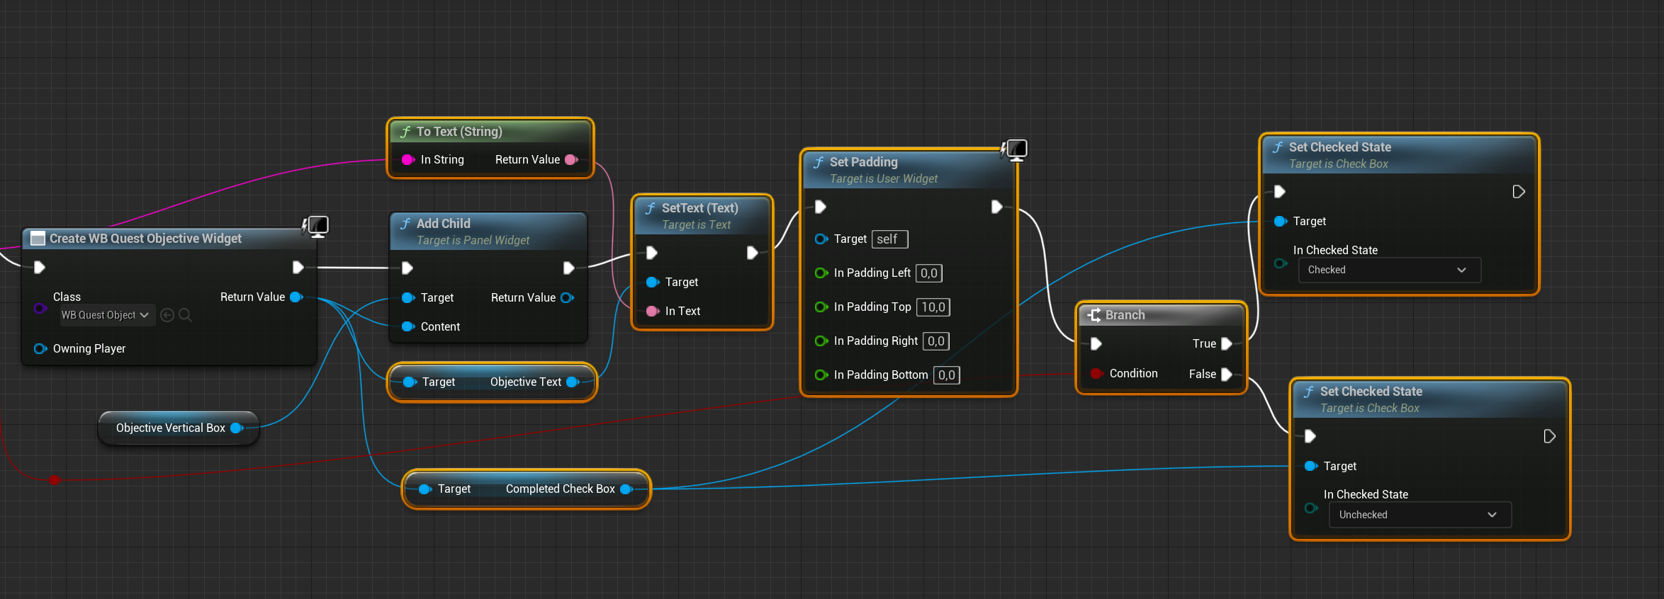Click the exec output pin on Set Padding

point(997,207)
